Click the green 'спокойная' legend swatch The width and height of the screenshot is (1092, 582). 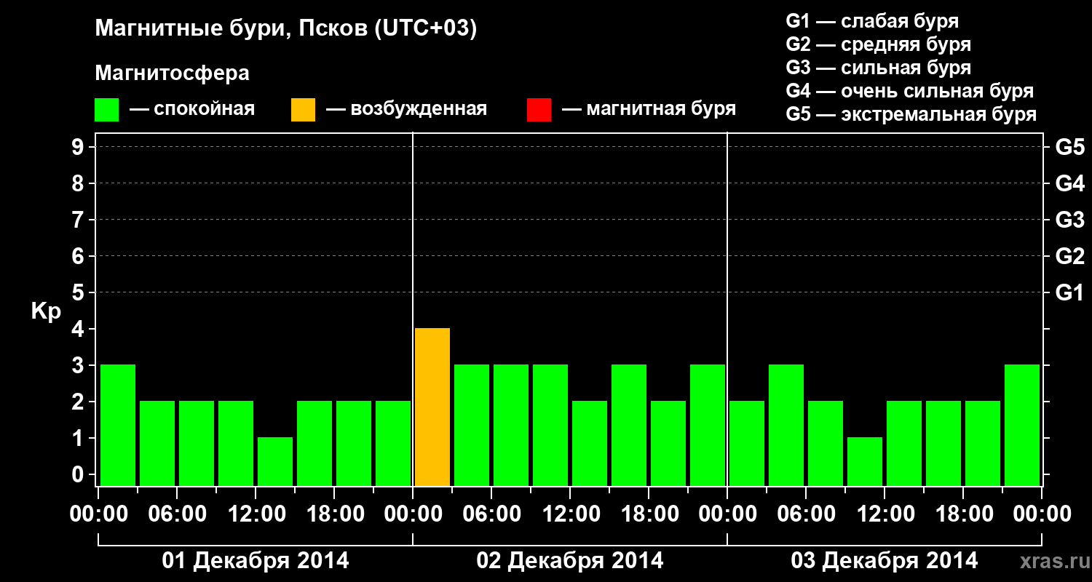[x=107, y=110]
